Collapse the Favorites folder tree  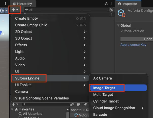coord(12,109)
